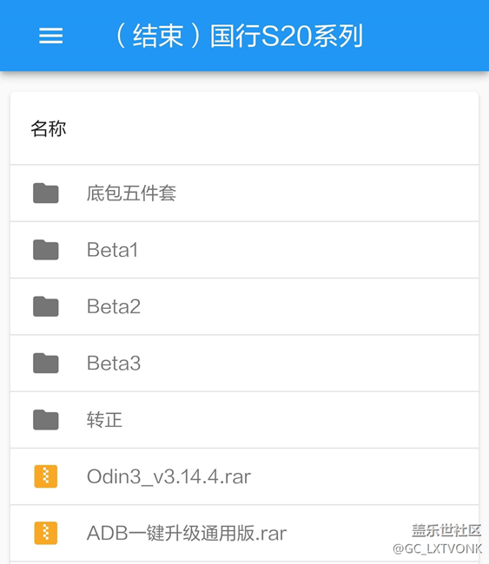The height and width of the screenshot is (564, 489).
Task: Click the @GC_LXTVONK username watermark
Action: (437, 549)
